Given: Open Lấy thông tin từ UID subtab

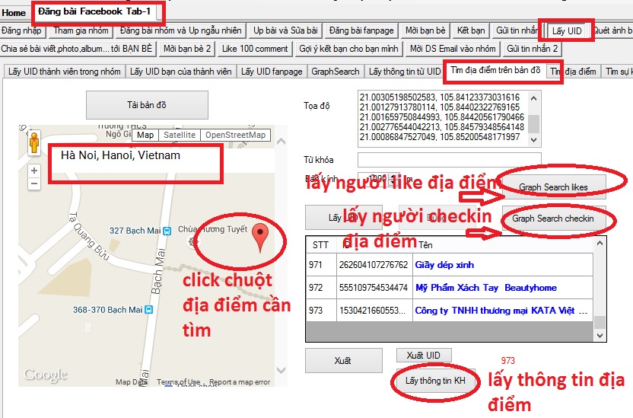Looking at the screenshot, I should pos(405,72).
